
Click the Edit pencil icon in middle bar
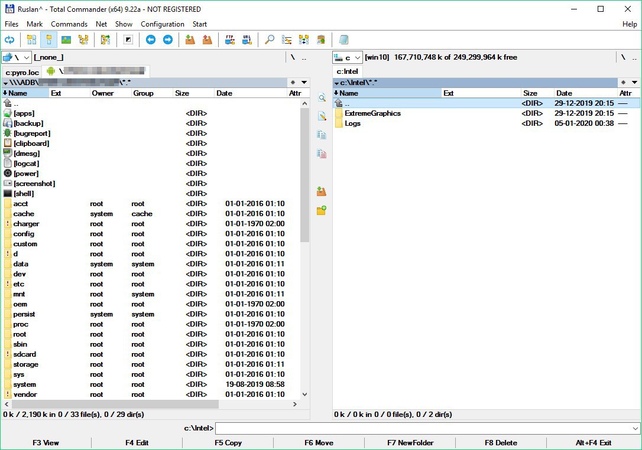point(322,116)
